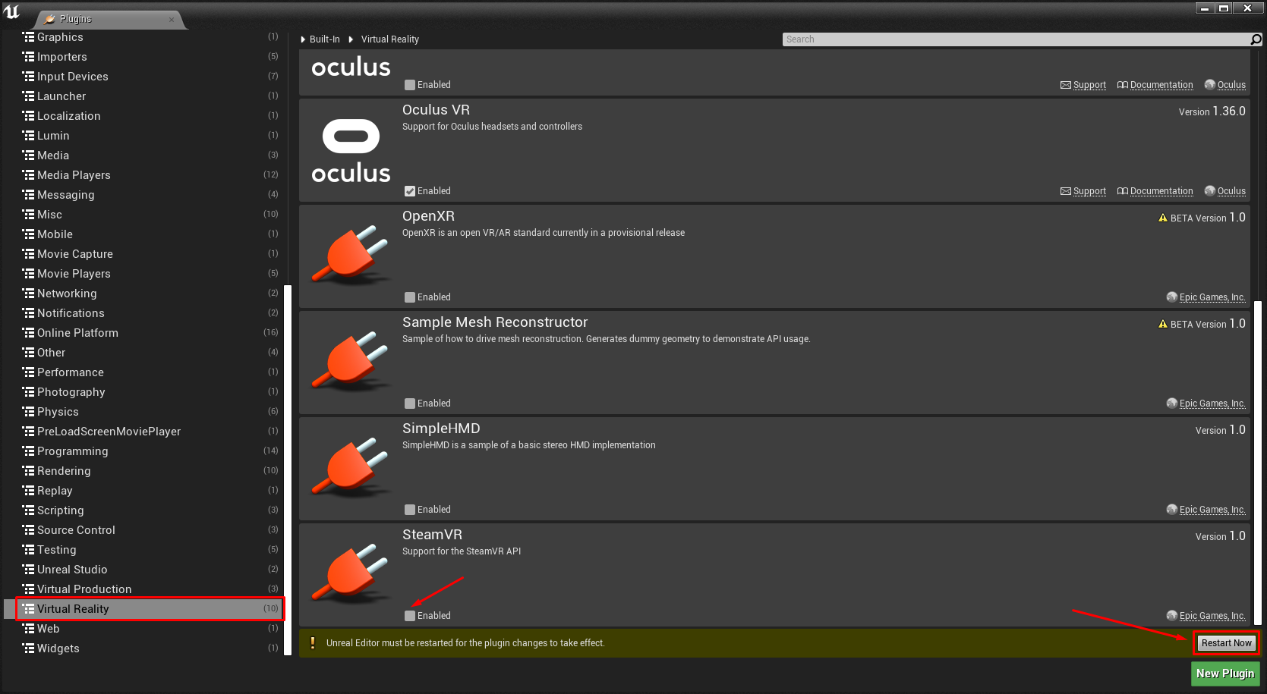Click the book icon of Oculus VR Documentation
Viewport: 1267px width, 694px height.
coord(1123,191)
